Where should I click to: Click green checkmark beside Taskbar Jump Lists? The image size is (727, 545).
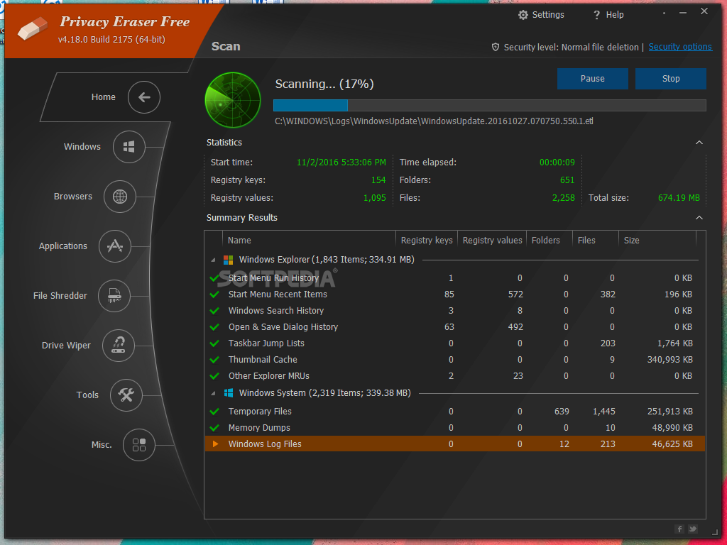pyautogui.click(x=214, y=343)
